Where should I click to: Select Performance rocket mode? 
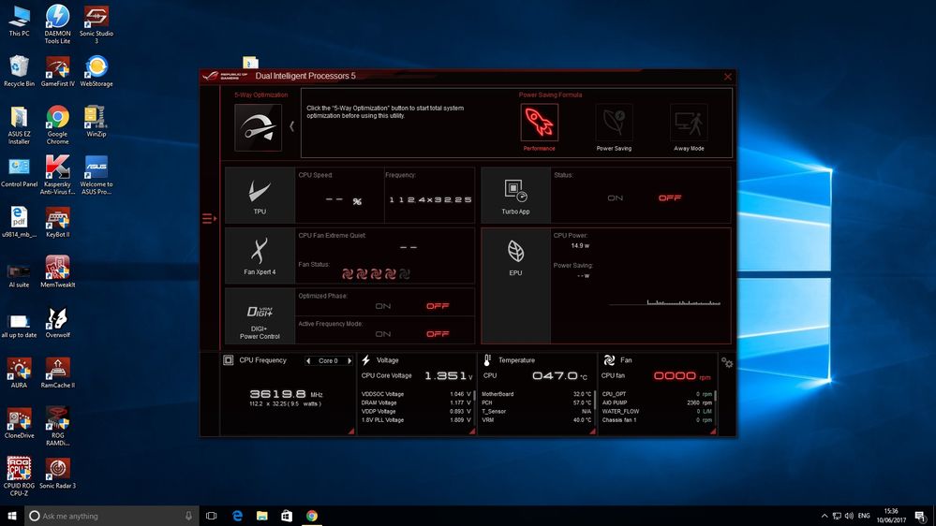click(539, 123)
